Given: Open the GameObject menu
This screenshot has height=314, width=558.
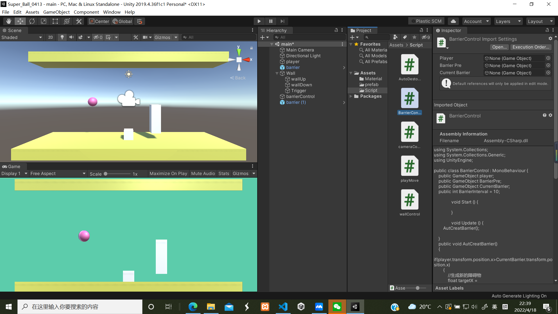Looking at the screenshot, I should pyautogui.click(x=56, y=12).
